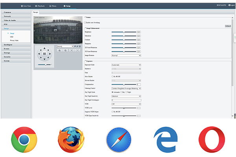Open the Network sidebar menu
The height and width of the screenshot is (157, 236).
16,16
